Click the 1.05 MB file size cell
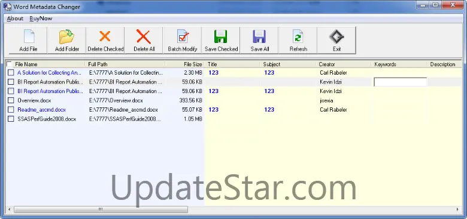Image resolution: width=467 pixels, height=219 pixels. [193, 119]
